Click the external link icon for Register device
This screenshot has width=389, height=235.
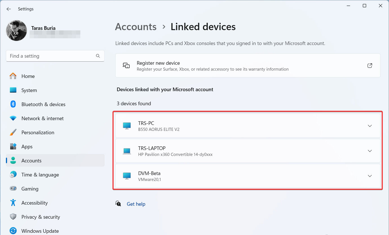(x=370, y=66)
